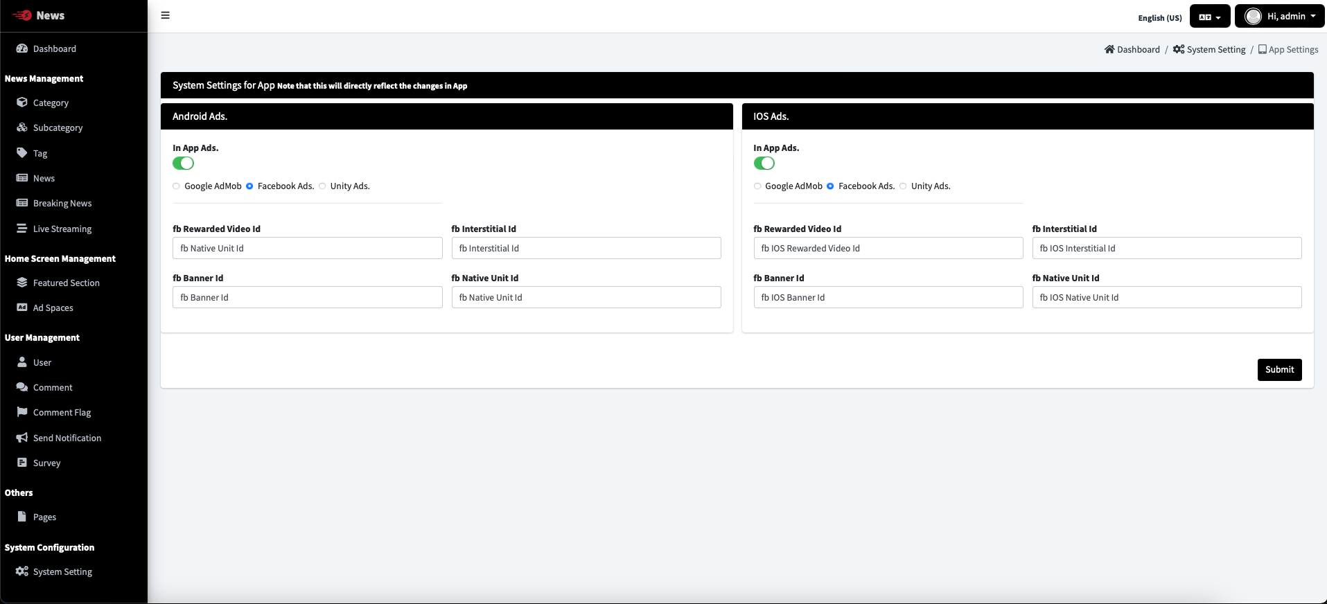Disable the Android In App Ads toggle
The image size is (1327, 604).
[183, 163]
